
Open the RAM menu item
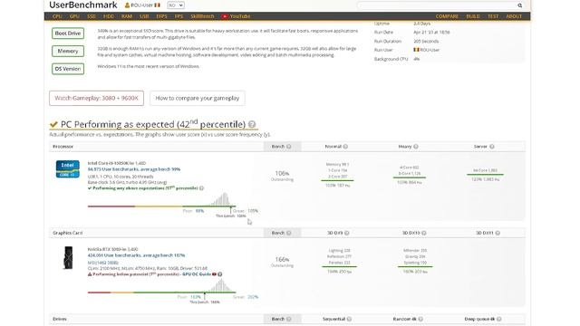(x=127, y=16)
